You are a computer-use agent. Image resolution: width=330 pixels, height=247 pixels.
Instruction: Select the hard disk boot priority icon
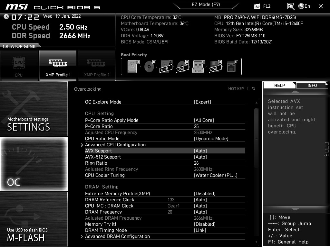133,67
